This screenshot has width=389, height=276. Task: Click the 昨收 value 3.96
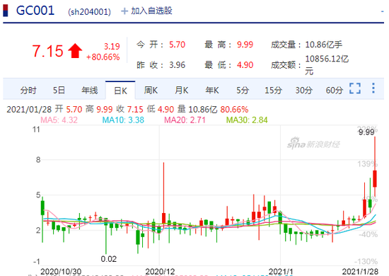(x=177, y=65)
